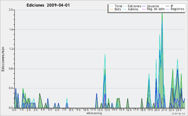188x116 pixels.
Task: Click the dark IP legend line swatch
Action: tap(168, 6)
